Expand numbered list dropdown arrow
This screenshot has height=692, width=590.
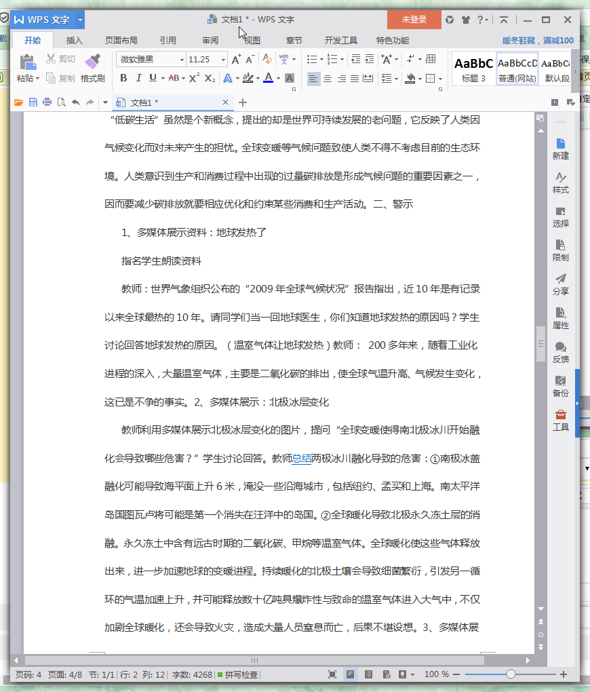tap(342, 59)
